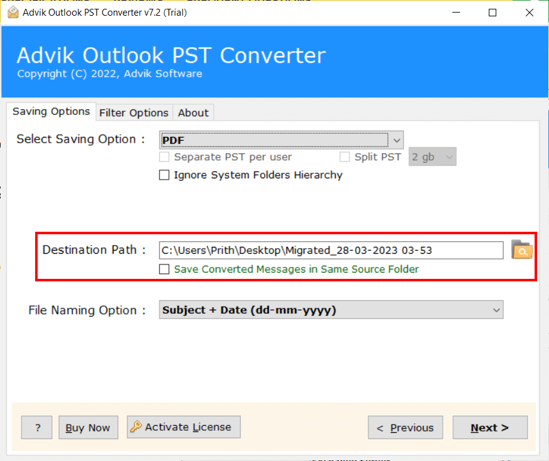
Task: Open the destination folder browse icon
Action: tap(522, 250)
